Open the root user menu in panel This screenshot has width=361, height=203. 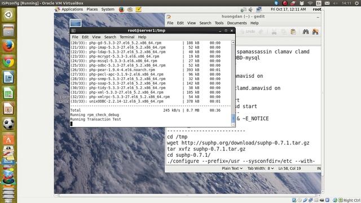click(x=317, y=10)
